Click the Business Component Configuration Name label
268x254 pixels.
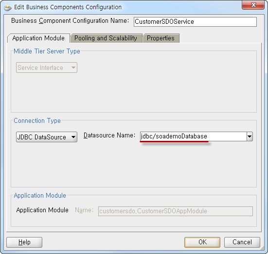point(70,21)
